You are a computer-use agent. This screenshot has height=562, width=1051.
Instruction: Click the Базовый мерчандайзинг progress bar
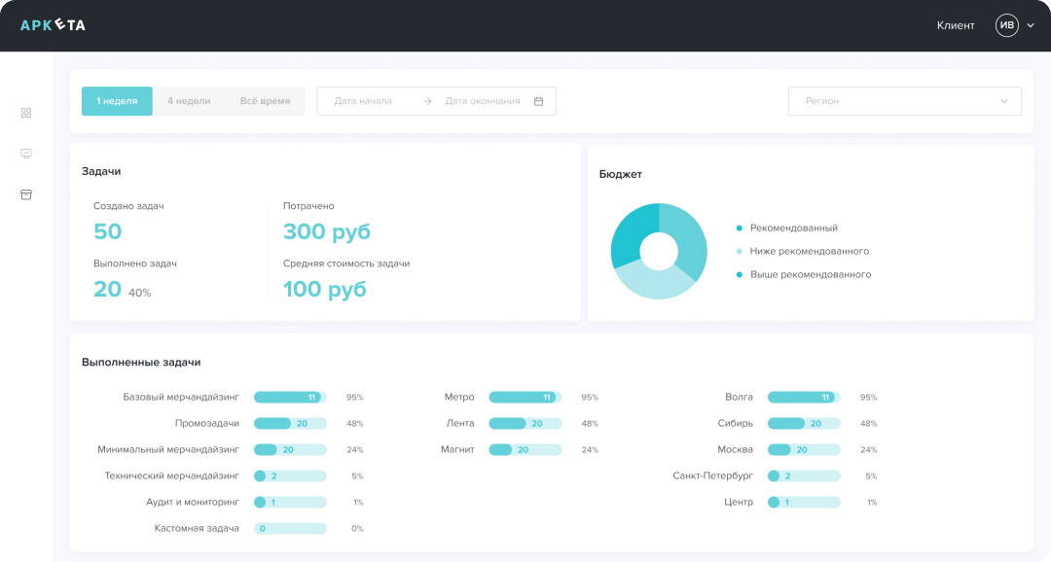click(290, 397)
